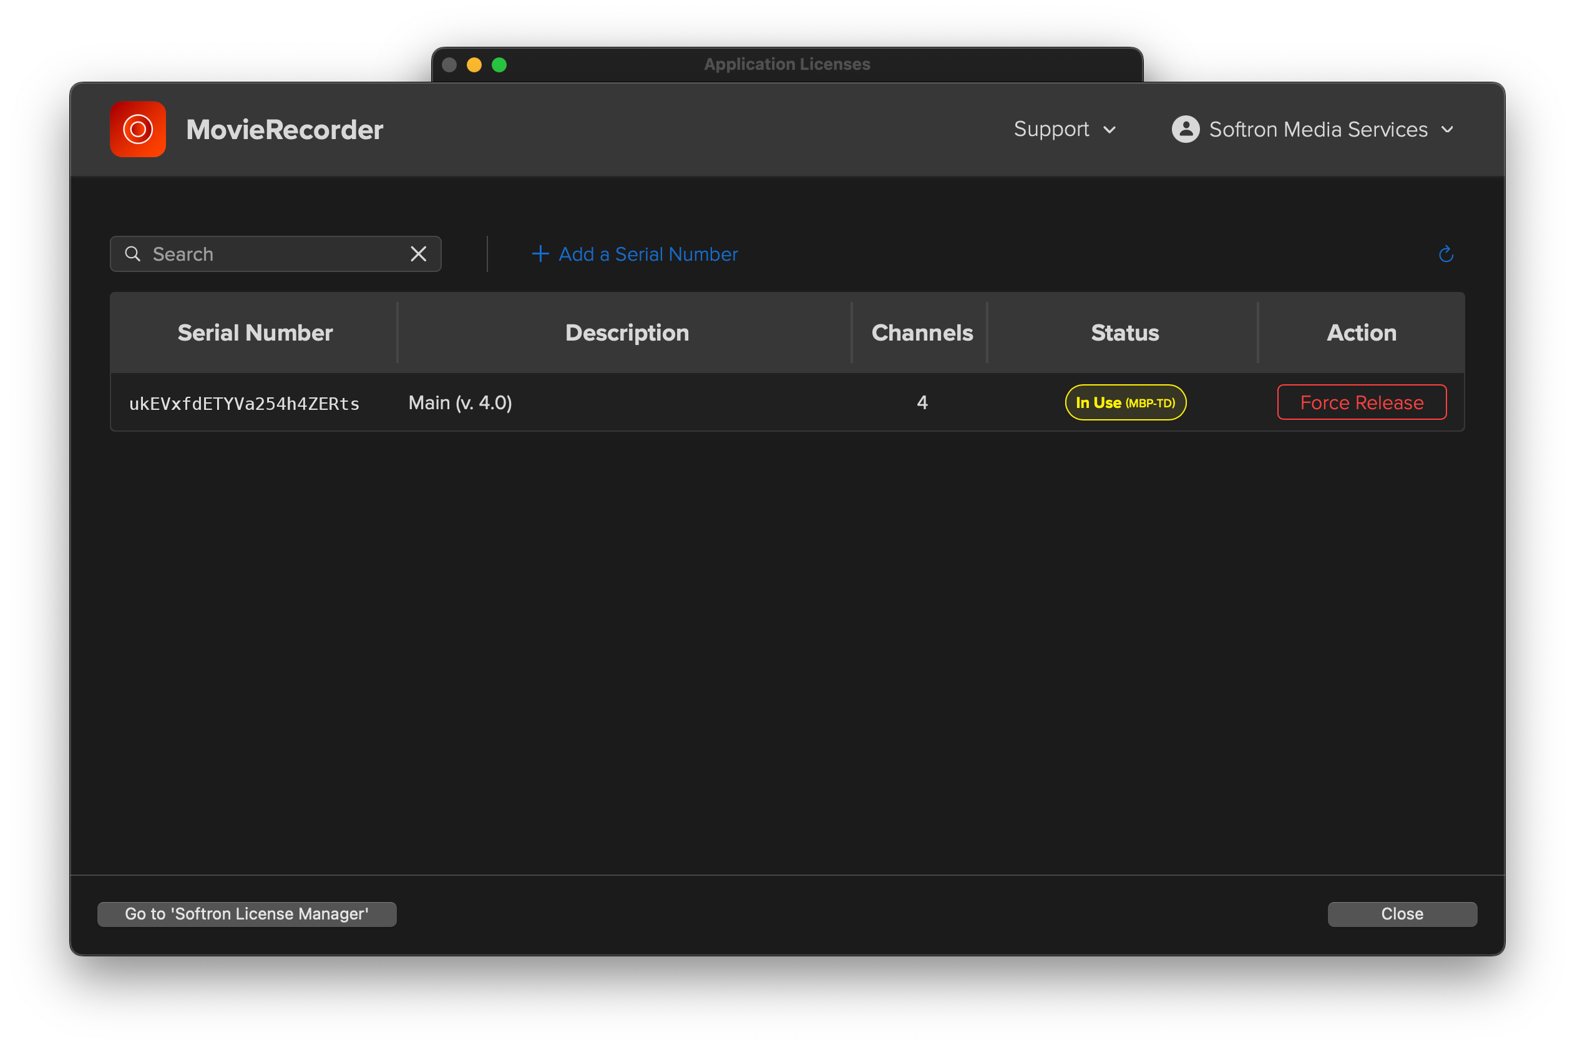Select serial number ukEVxfdETYVa254h4ZERts

pos(244,404)
